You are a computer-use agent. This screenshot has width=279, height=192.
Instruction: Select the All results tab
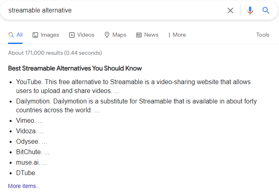[x=16, y=35]
